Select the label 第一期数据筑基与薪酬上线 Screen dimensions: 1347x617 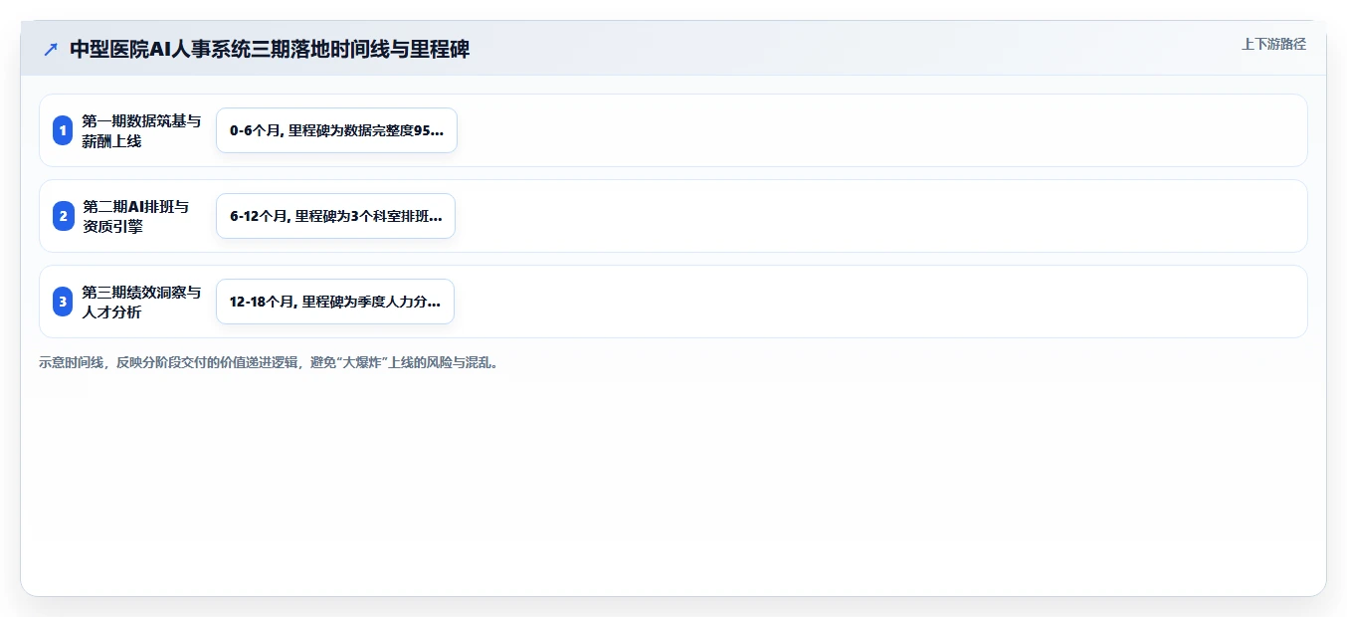141,131
